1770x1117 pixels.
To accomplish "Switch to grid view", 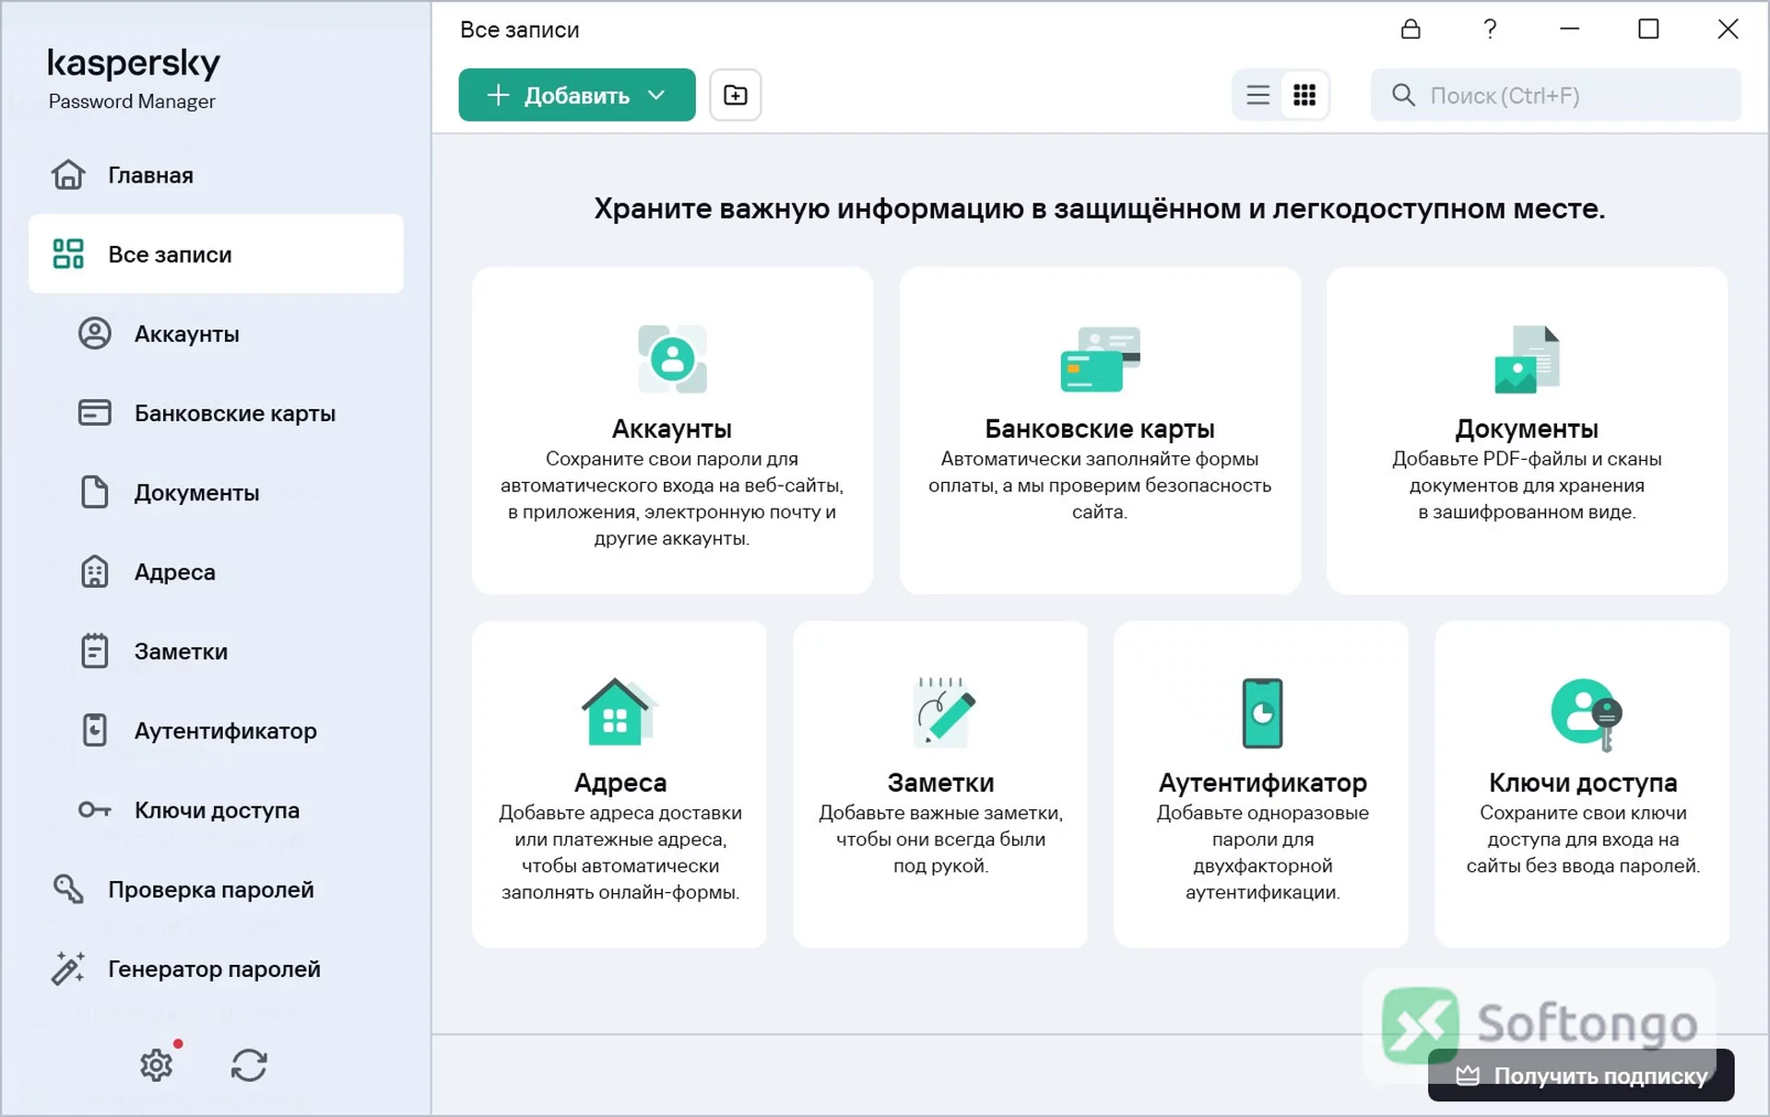I will point(1304,95).
